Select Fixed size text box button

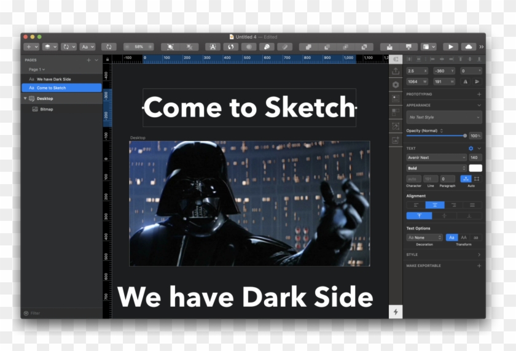click(477, 179)
